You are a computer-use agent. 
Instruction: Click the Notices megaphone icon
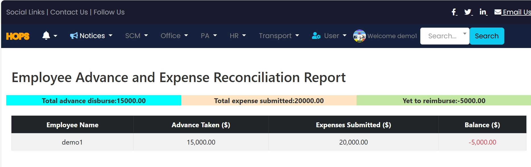coord(74,36)
